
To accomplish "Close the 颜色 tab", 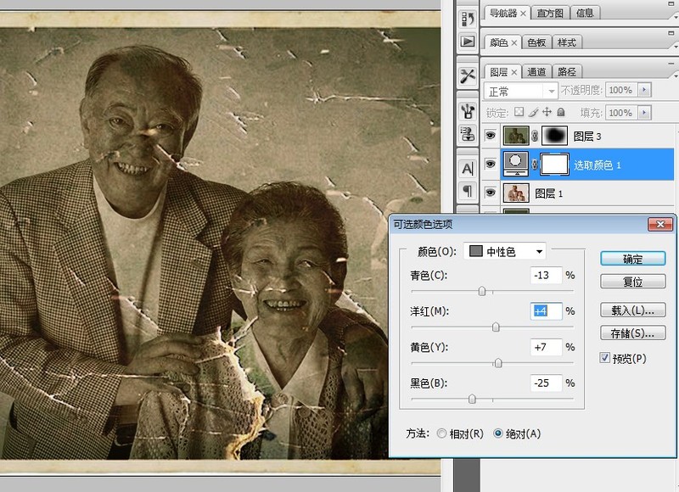I will pos(514,43).
